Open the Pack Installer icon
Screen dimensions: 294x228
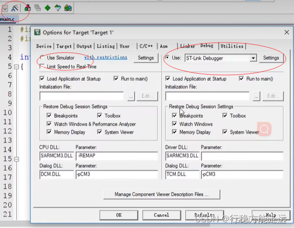coord(68,8)
